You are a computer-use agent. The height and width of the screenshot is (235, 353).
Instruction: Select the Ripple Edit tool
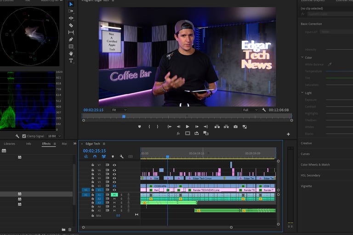pyautogui.click(x=71, y=18)
